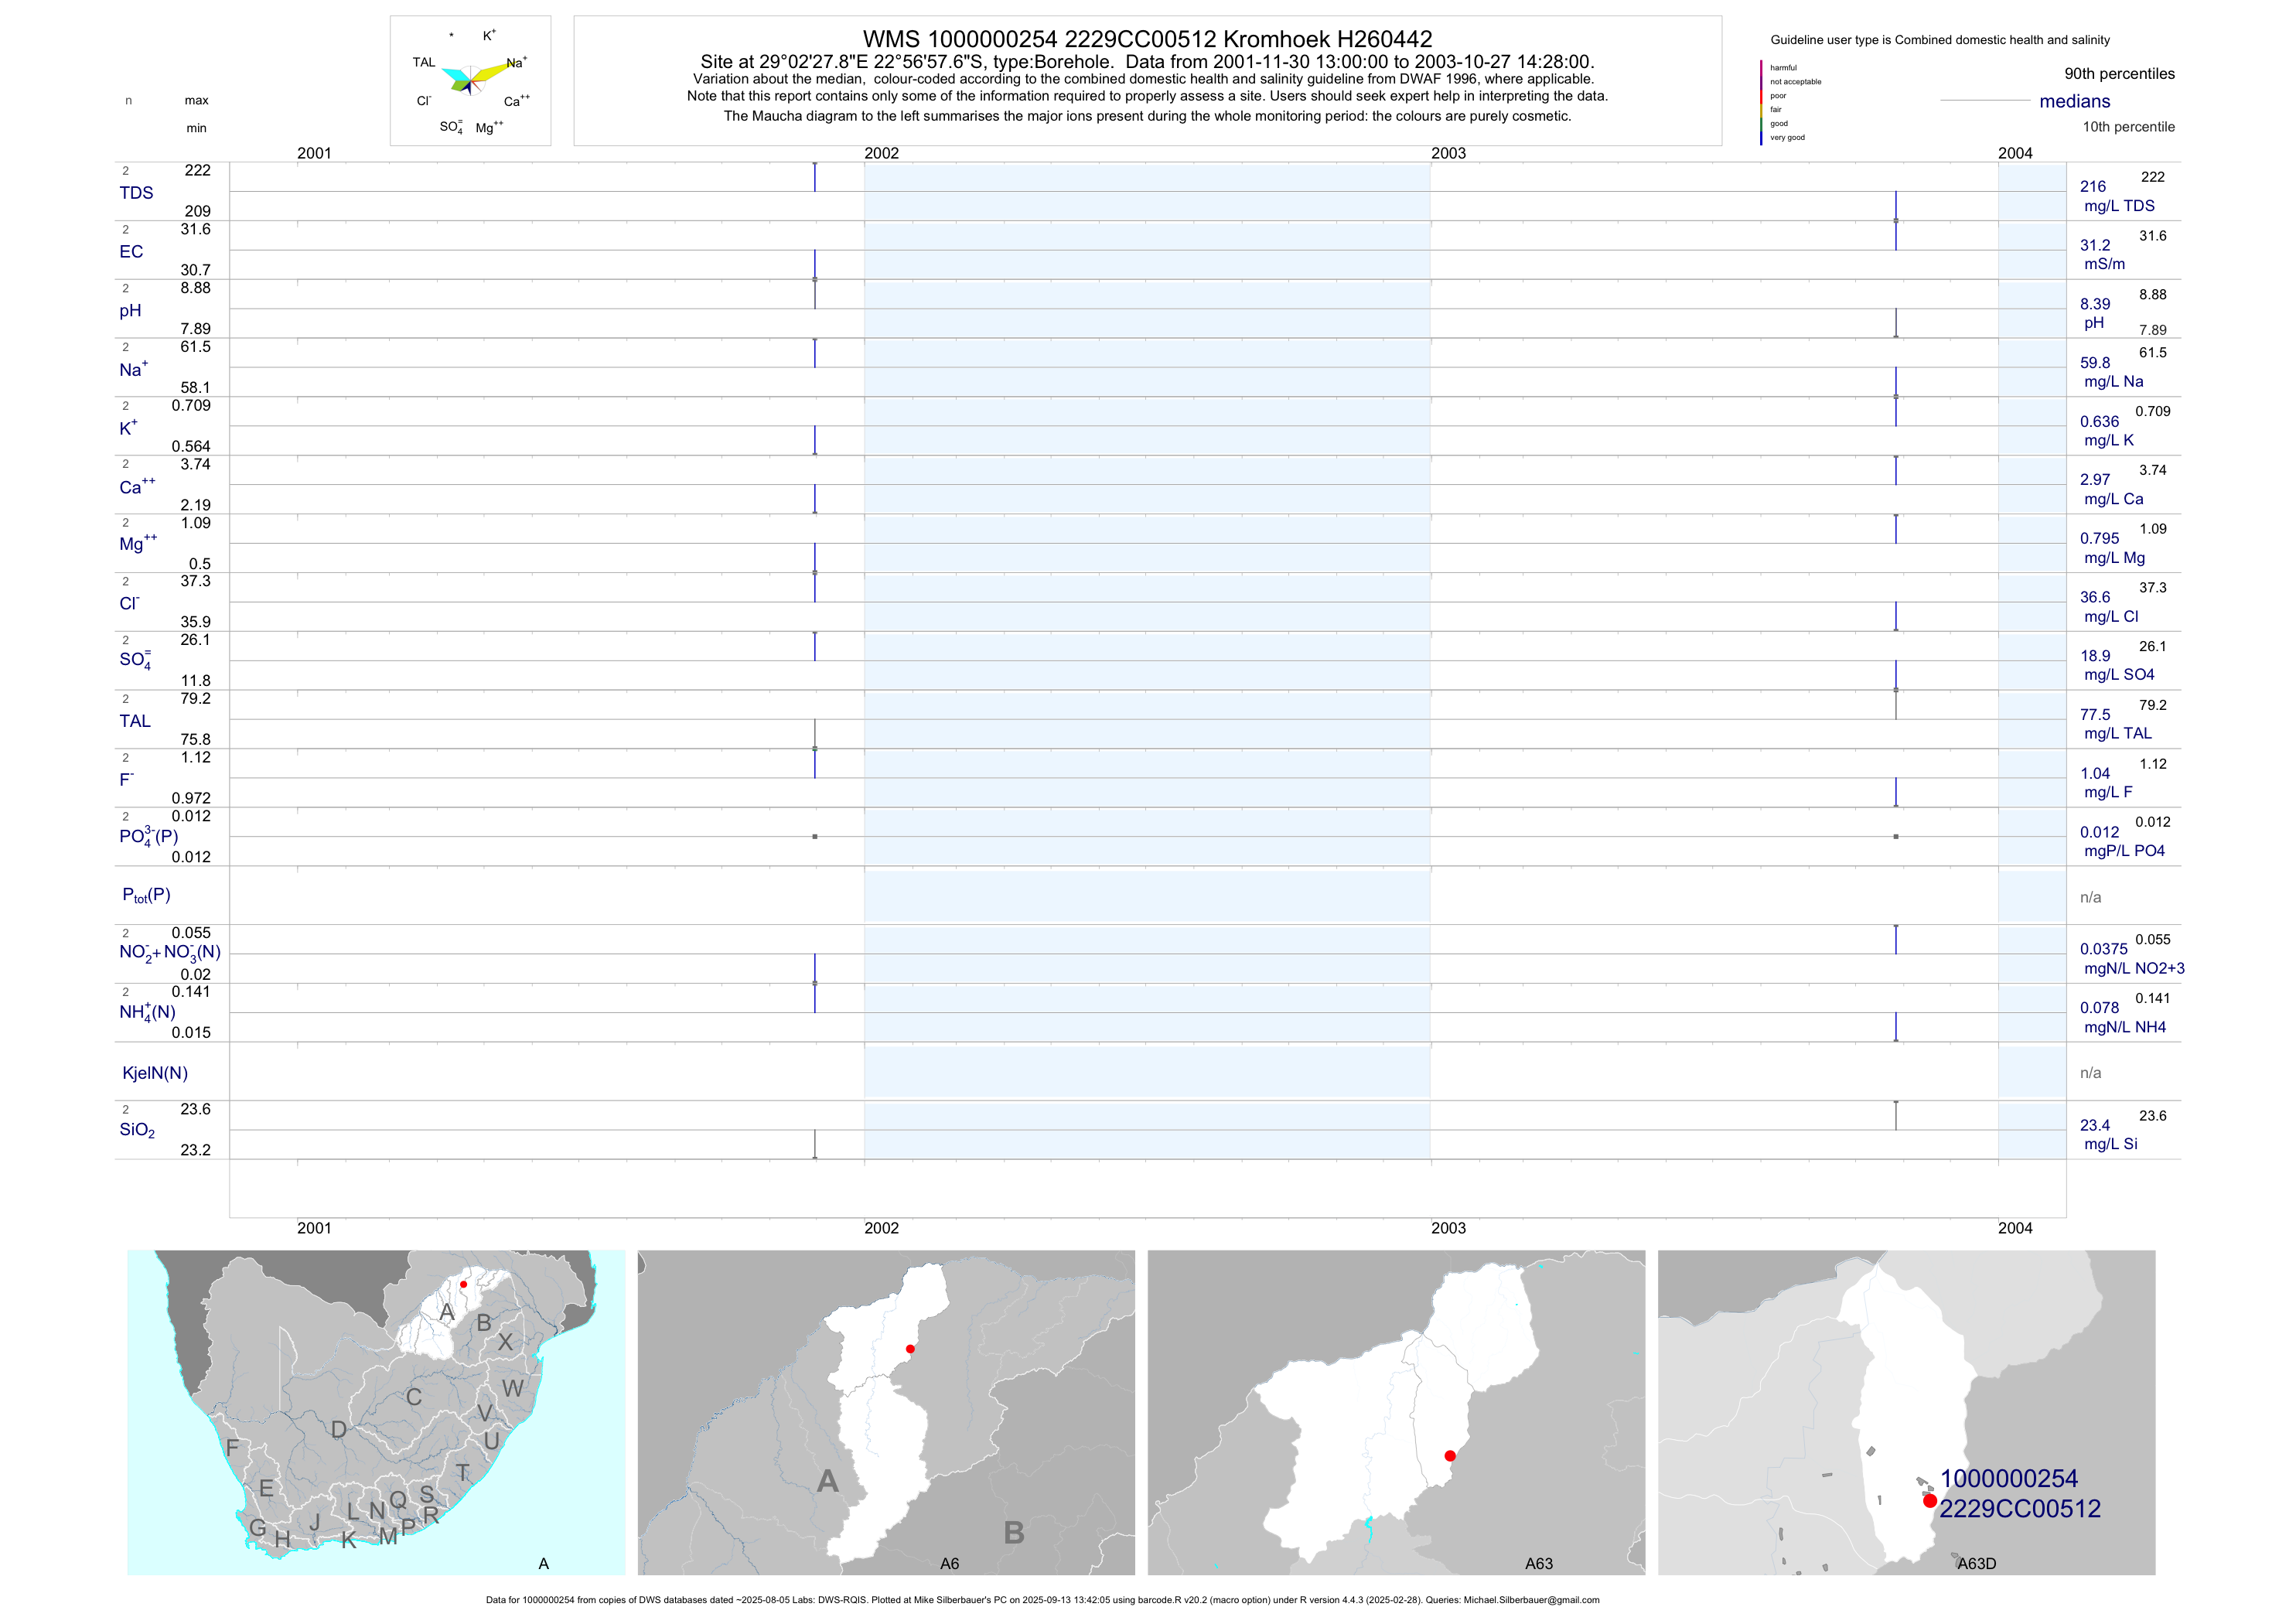Click the red site marker on South Africa map
This screenshot has width=2296, height=1624.
point(463,1284)
